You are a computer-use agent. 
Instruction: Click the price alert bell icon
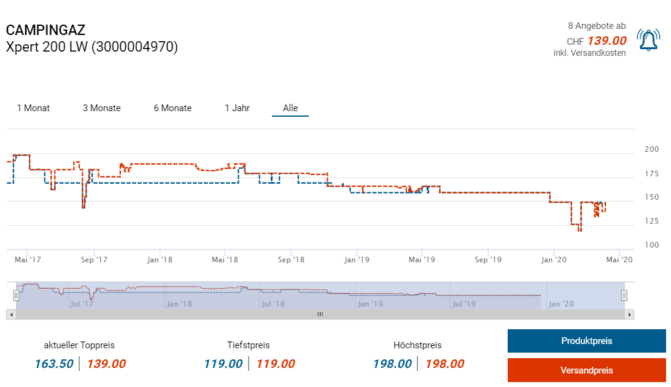pos(647,40)
